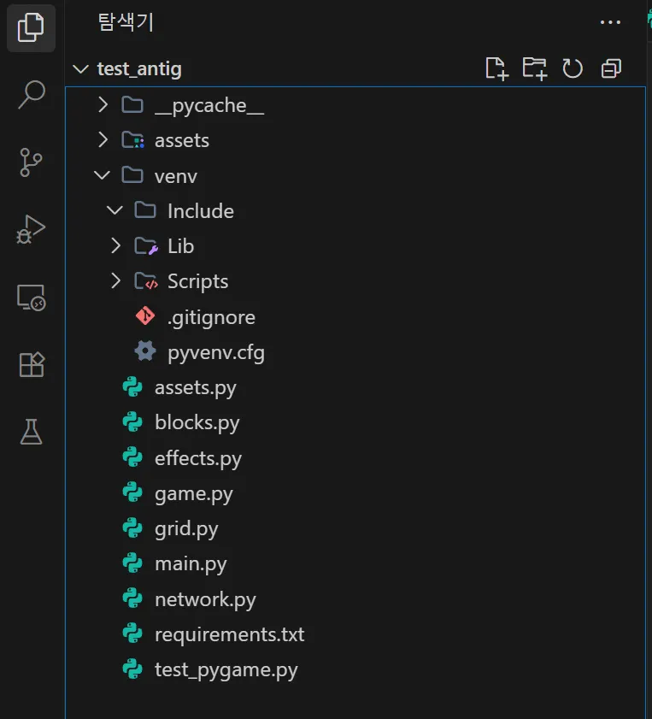Expand the Lib folder
Image resolution: width=652 pixels, height=719 pixels.
tap(116, 246)
